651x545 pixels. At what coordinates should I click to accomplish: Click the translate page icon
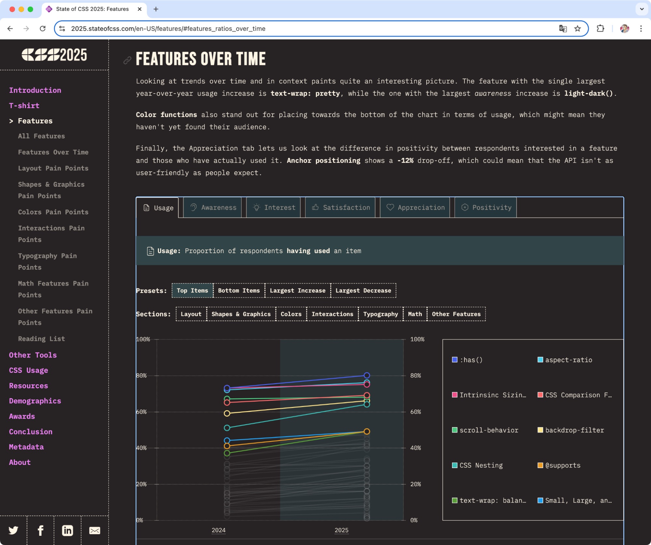(x=563, y=29)
